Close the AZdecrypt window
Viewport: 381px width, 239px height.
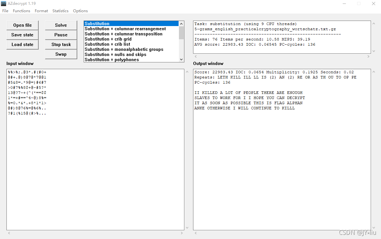[374, 4]
